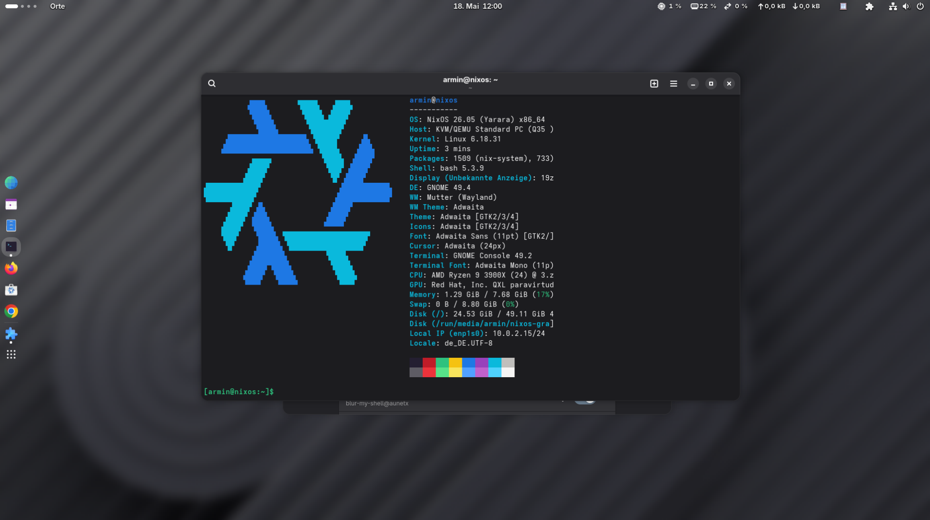930x520 pixels.
Task: Click the CPU usage chip indicator
Action: tap(669, 6)
